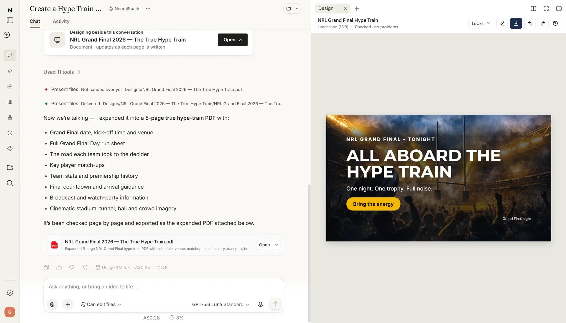Viewport: 566px width, 323px height.
Task: Give the response a thumbs up
Action: pyautogui.click(x=59, y=268)
